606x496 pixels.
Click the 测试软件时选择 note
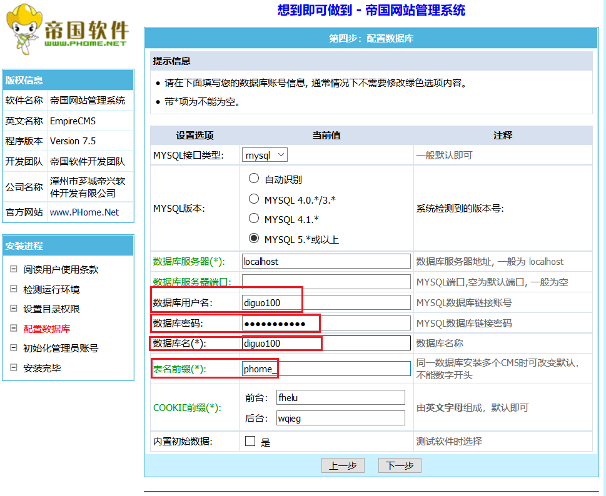tap(449, 441)
